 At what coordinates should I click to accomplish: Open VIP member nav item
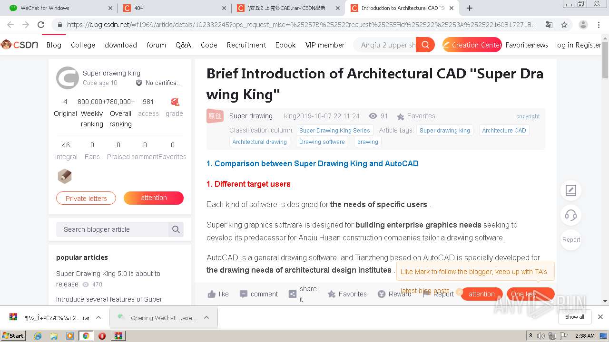point(325,45)
